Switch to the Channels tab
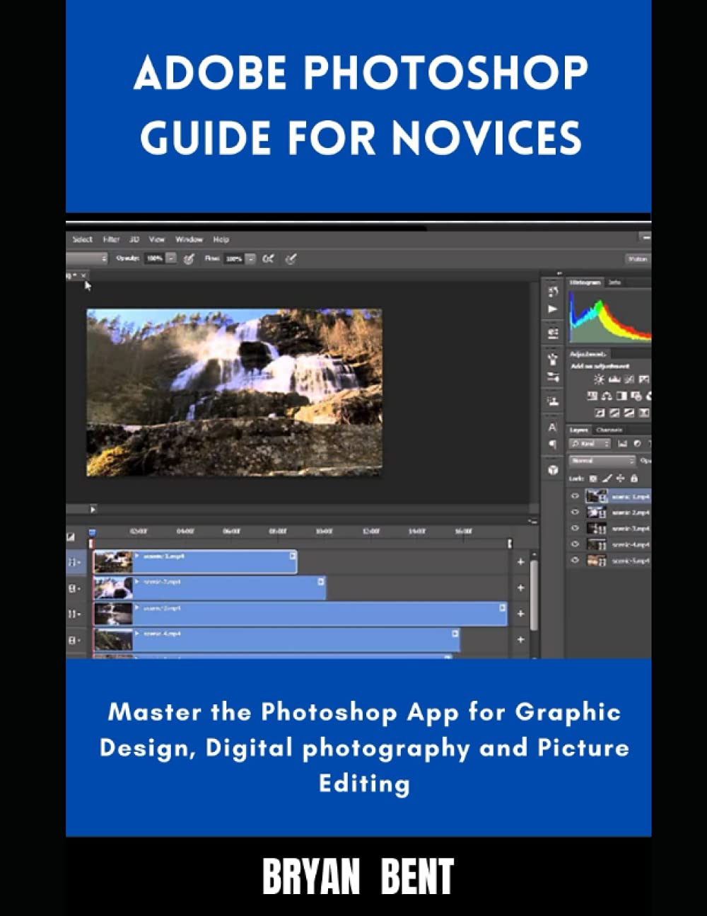This screenshot has width=707, height=916. [608, 430]
